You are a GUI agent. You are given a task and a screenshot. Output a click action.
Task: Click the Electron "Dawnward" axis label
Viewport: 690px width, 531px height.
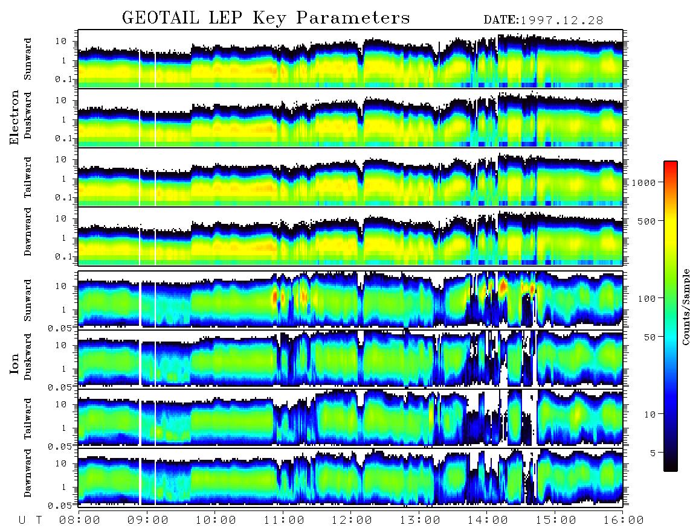pyautogui.click(x=28, y=232)
